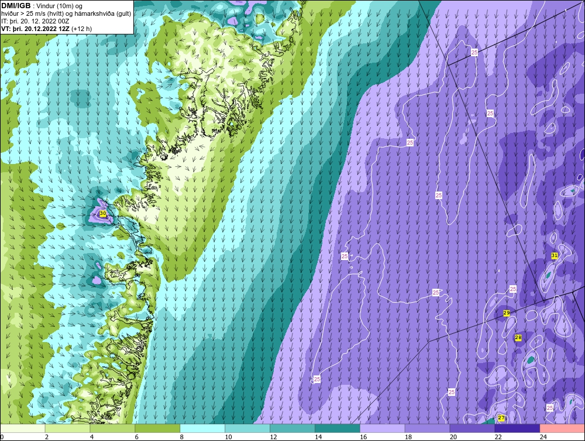Click the pink above-24 m/s legend swatch
Screen dimensions: 585x441
pos(562,428)
